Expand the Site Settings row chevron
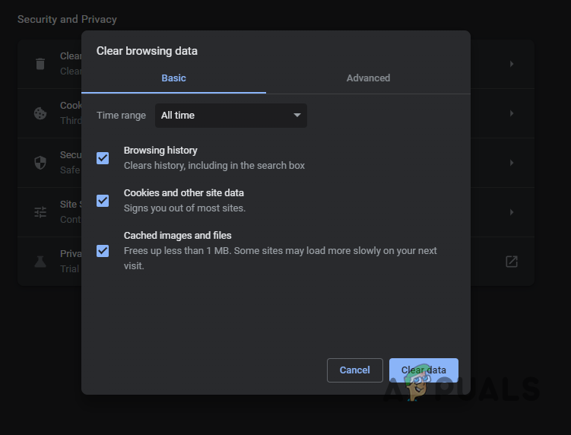Screen dimensions: 571x435 [x=512, y=212]
